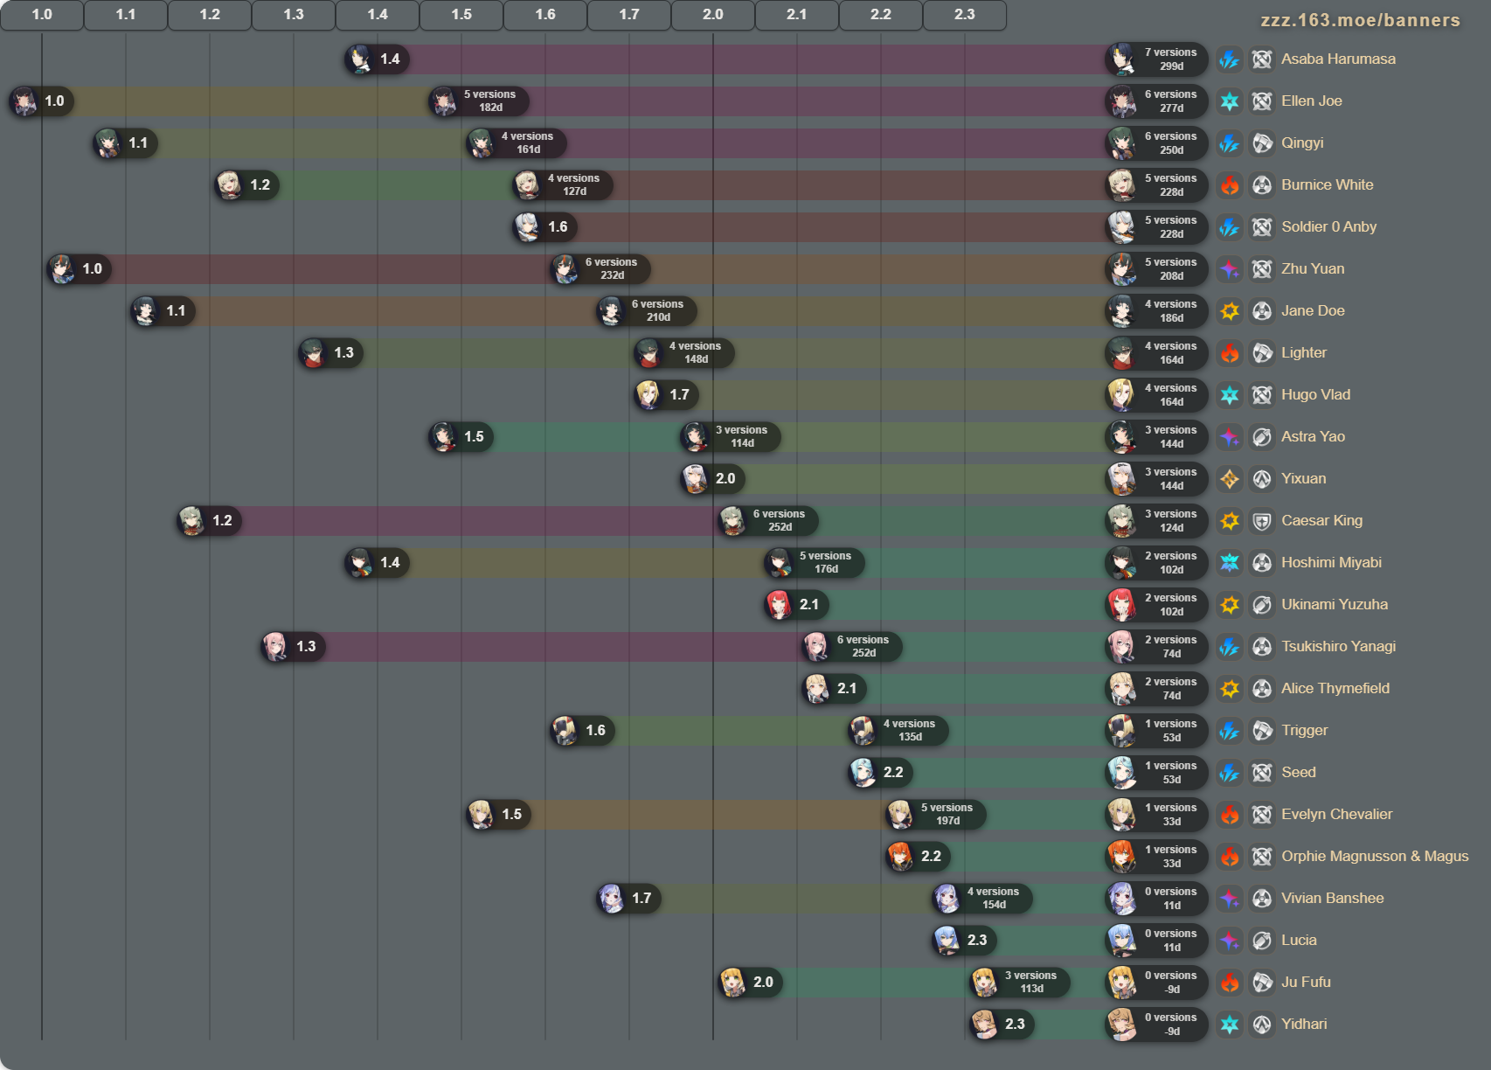Click "2 versions 74d" on Alice Thymefield's row

point(1156,689)
